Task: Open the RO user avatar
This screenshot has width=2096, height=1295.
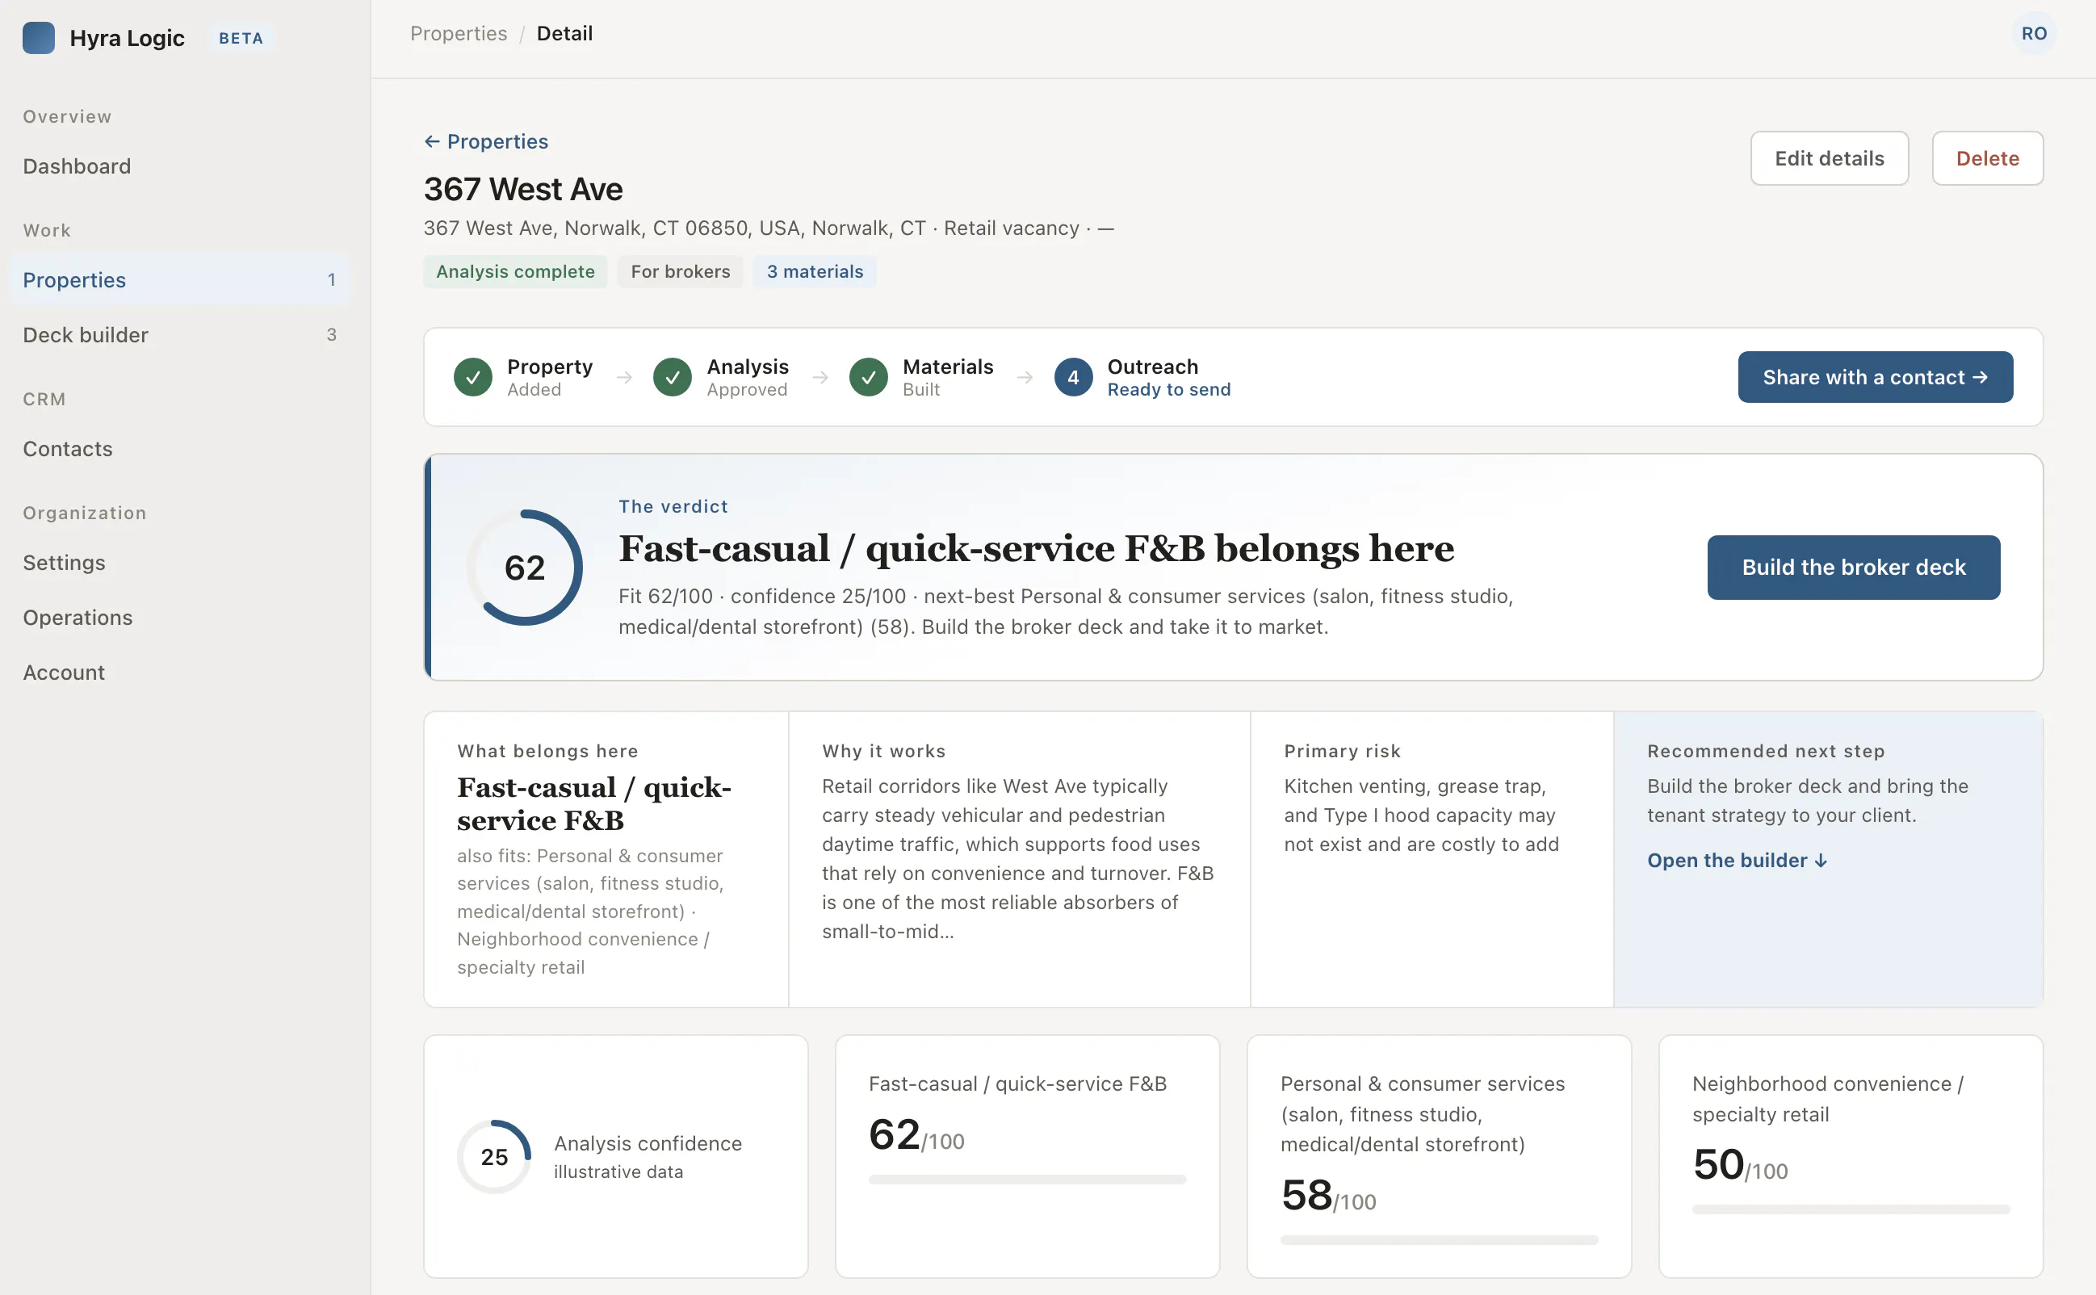Action: [2034, 33]
